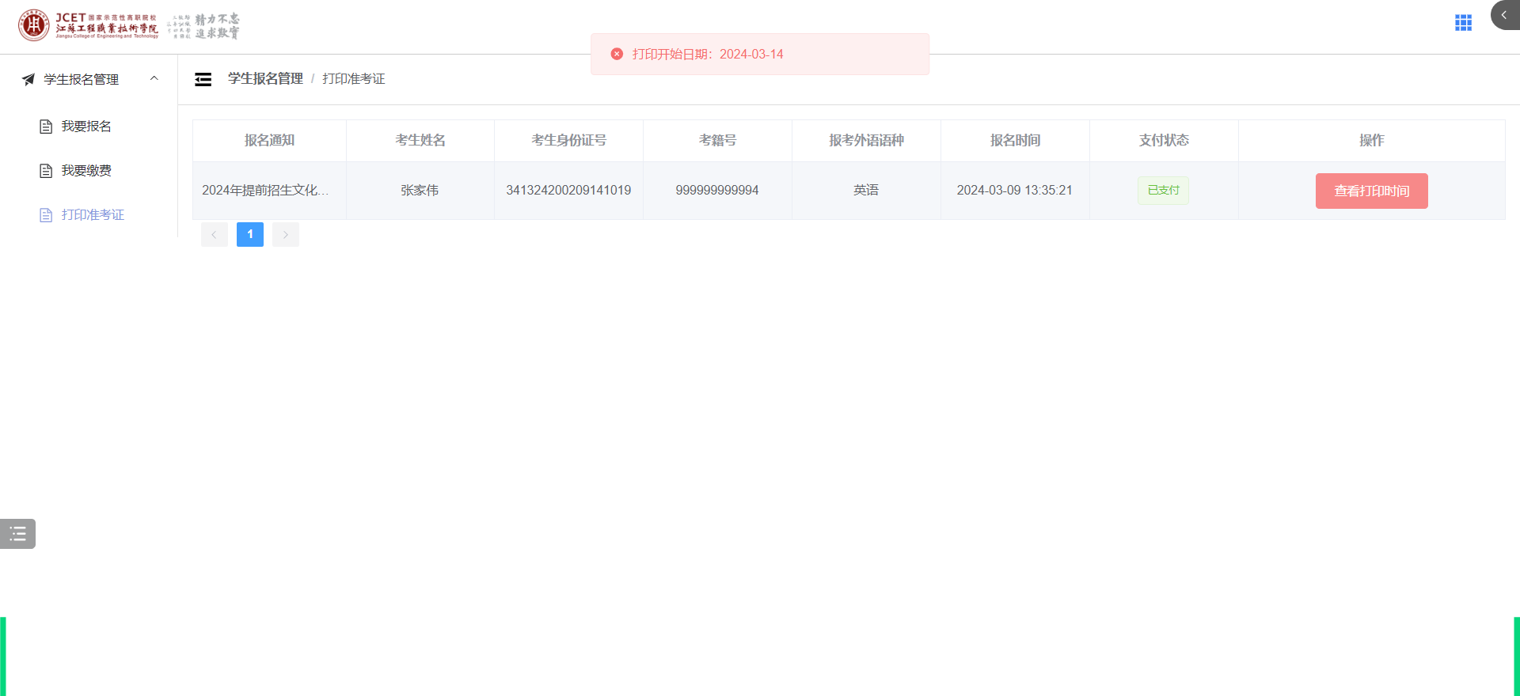Open the 打印准考证 menu item
The height and width of the screenshot is (696, 1520).
click(93, 215)
